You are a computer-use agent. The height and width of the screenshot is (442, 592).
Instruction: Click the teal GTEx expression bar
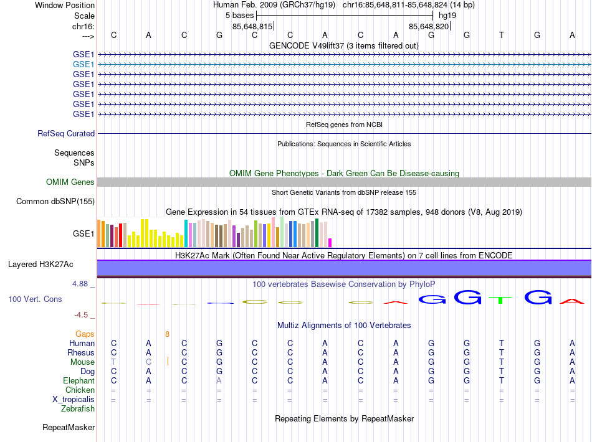pos(186,233)
